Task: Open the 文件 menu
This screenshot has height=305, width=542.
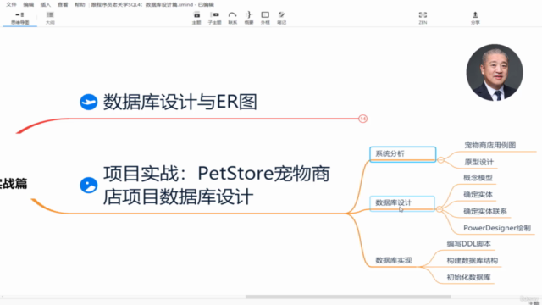Action: [x=11, y=4]
